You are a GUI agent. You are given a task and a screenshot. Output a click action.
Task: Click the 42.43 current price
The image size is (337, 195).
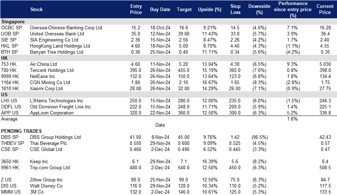point(325,137)
